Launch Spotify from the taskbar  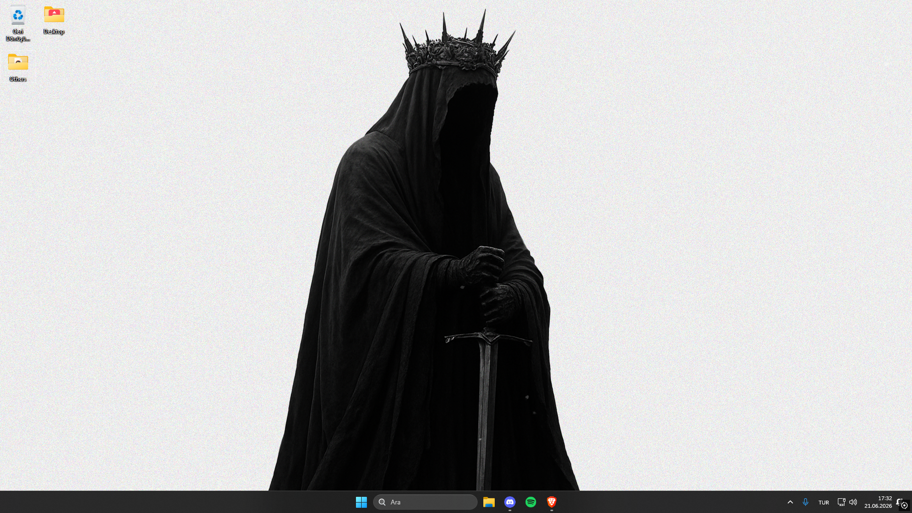tap(531, 502)
